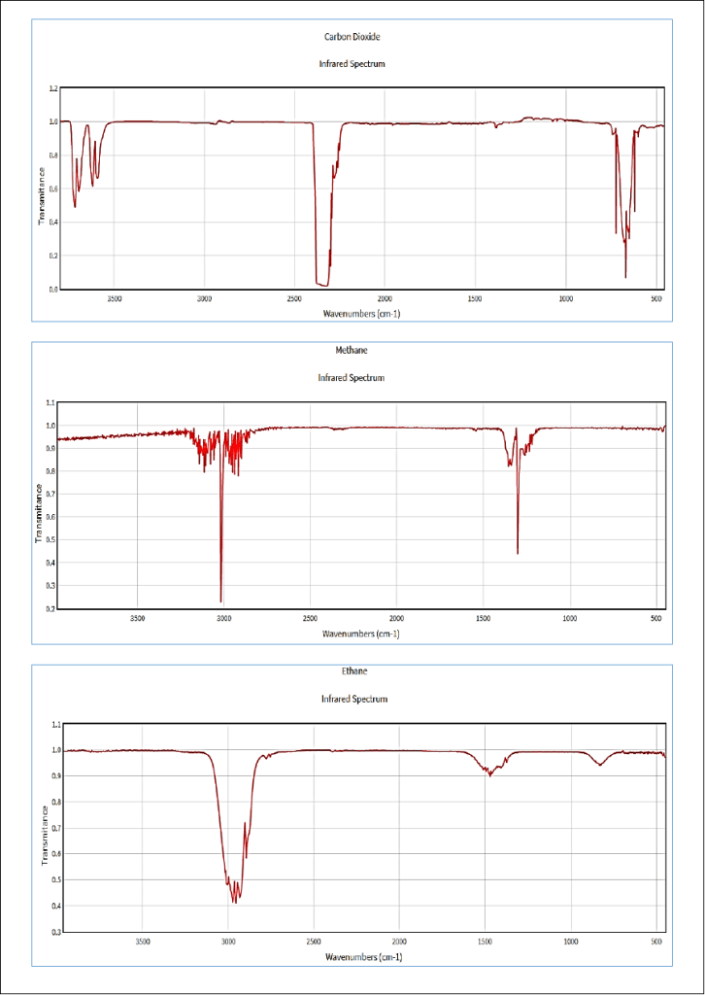705x995 pixels.
Task: Click ethane's small absorption dip near 1500
Action: (490, 774)
